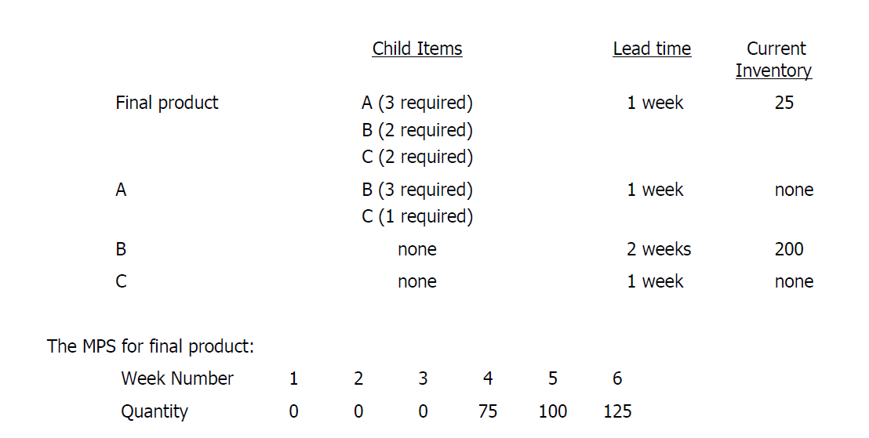
Task: Click the Final product inventory value 25
Action: [784, 103]
